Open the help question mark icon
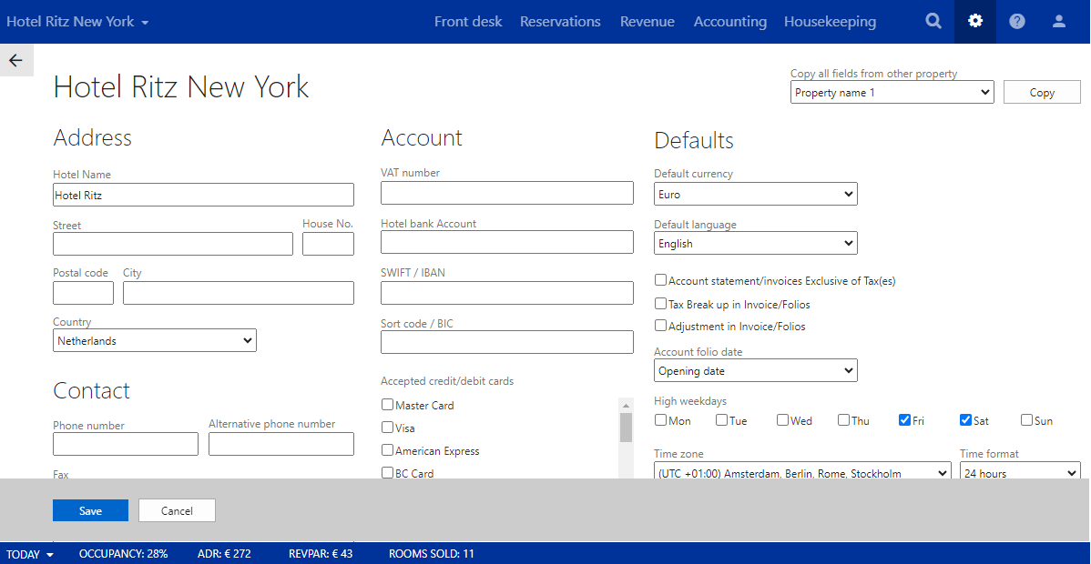The height and width of the screenshot is (564, 1091). tap(1017, 22)
